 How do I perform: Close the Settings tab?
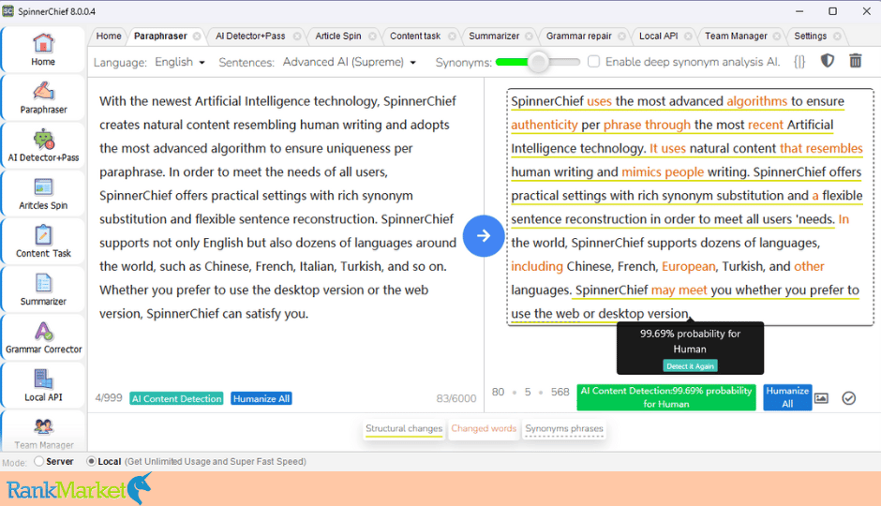click(837, 36)
